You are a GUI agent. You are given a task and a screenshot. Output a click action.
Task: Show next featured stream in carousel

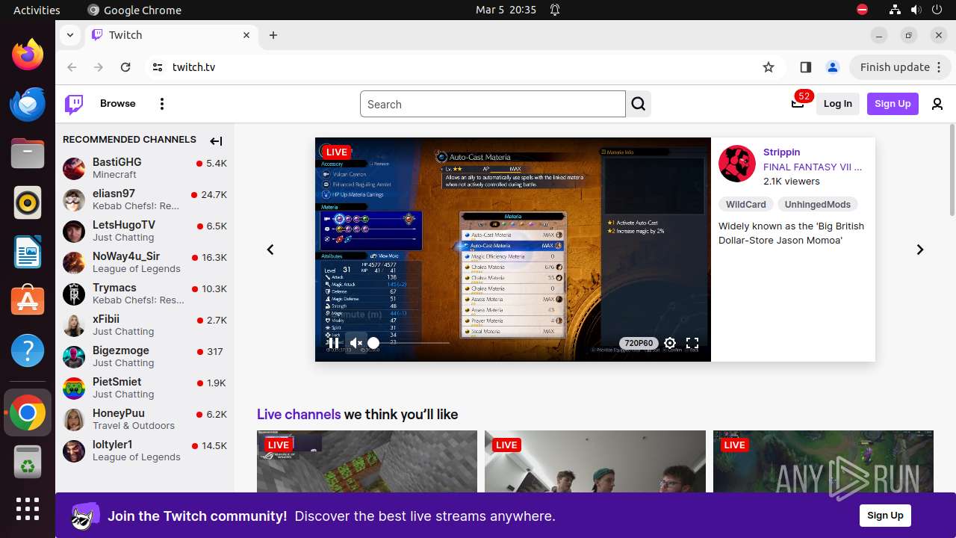click(x=920, y=250)
